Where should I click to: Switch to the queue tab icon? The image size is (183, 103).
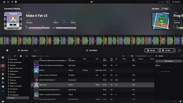(27, 56)
